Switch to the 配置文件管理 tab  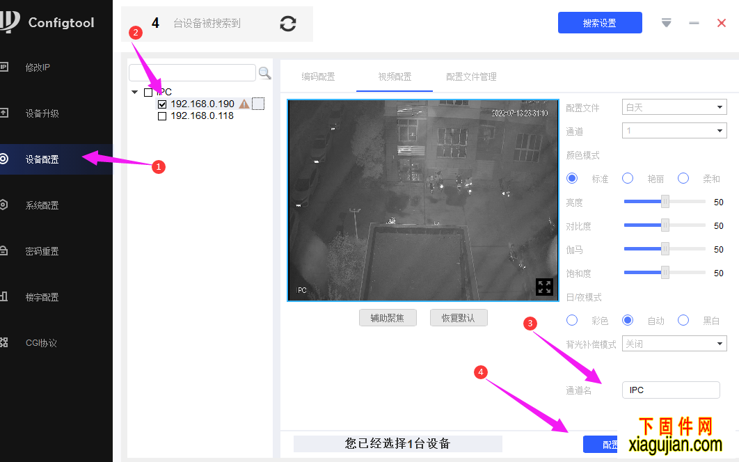tap(471, 77)
